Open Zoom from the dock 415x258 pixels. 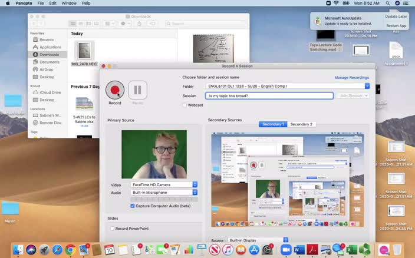(x=286, y=250)
